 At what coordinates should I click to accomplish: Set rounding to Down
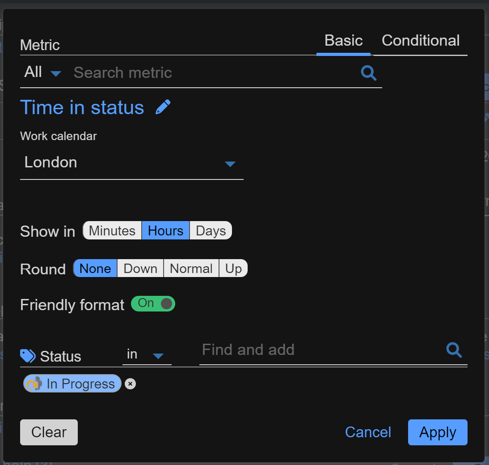(x=140, y=269)
